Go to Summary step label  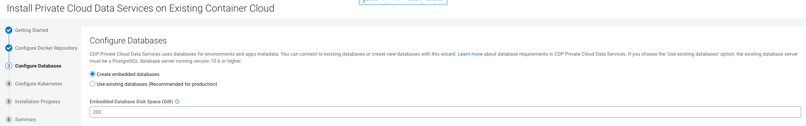pos(26,119)
